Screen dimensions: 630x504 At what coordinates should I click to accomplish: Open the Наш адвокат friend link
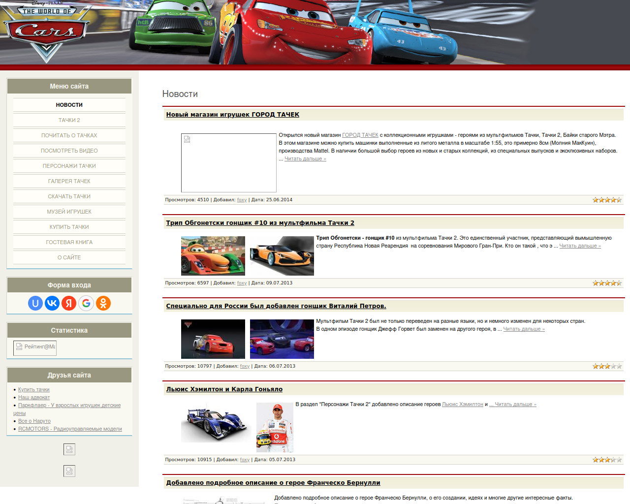click(34, 397)
